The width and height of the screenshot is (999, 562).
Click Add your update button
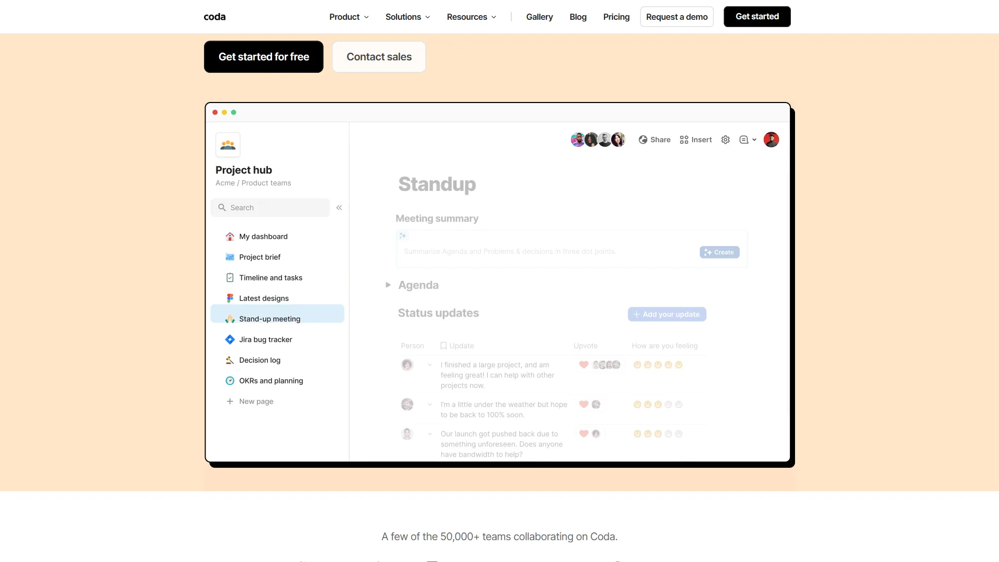pyautogui.click(x=667, y=314)
